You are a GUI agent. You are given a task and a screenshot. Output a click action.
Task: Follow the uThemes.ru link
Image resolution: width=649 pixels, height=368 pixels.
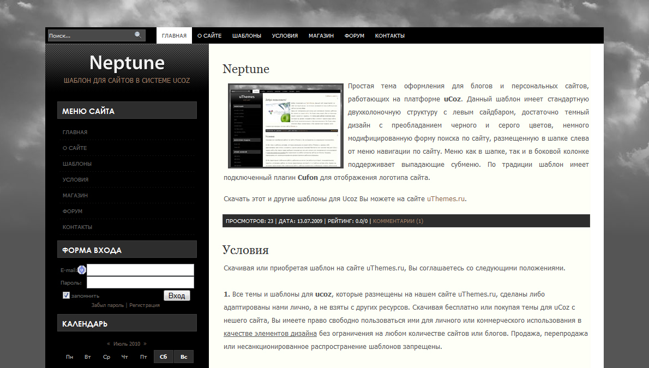446,198
